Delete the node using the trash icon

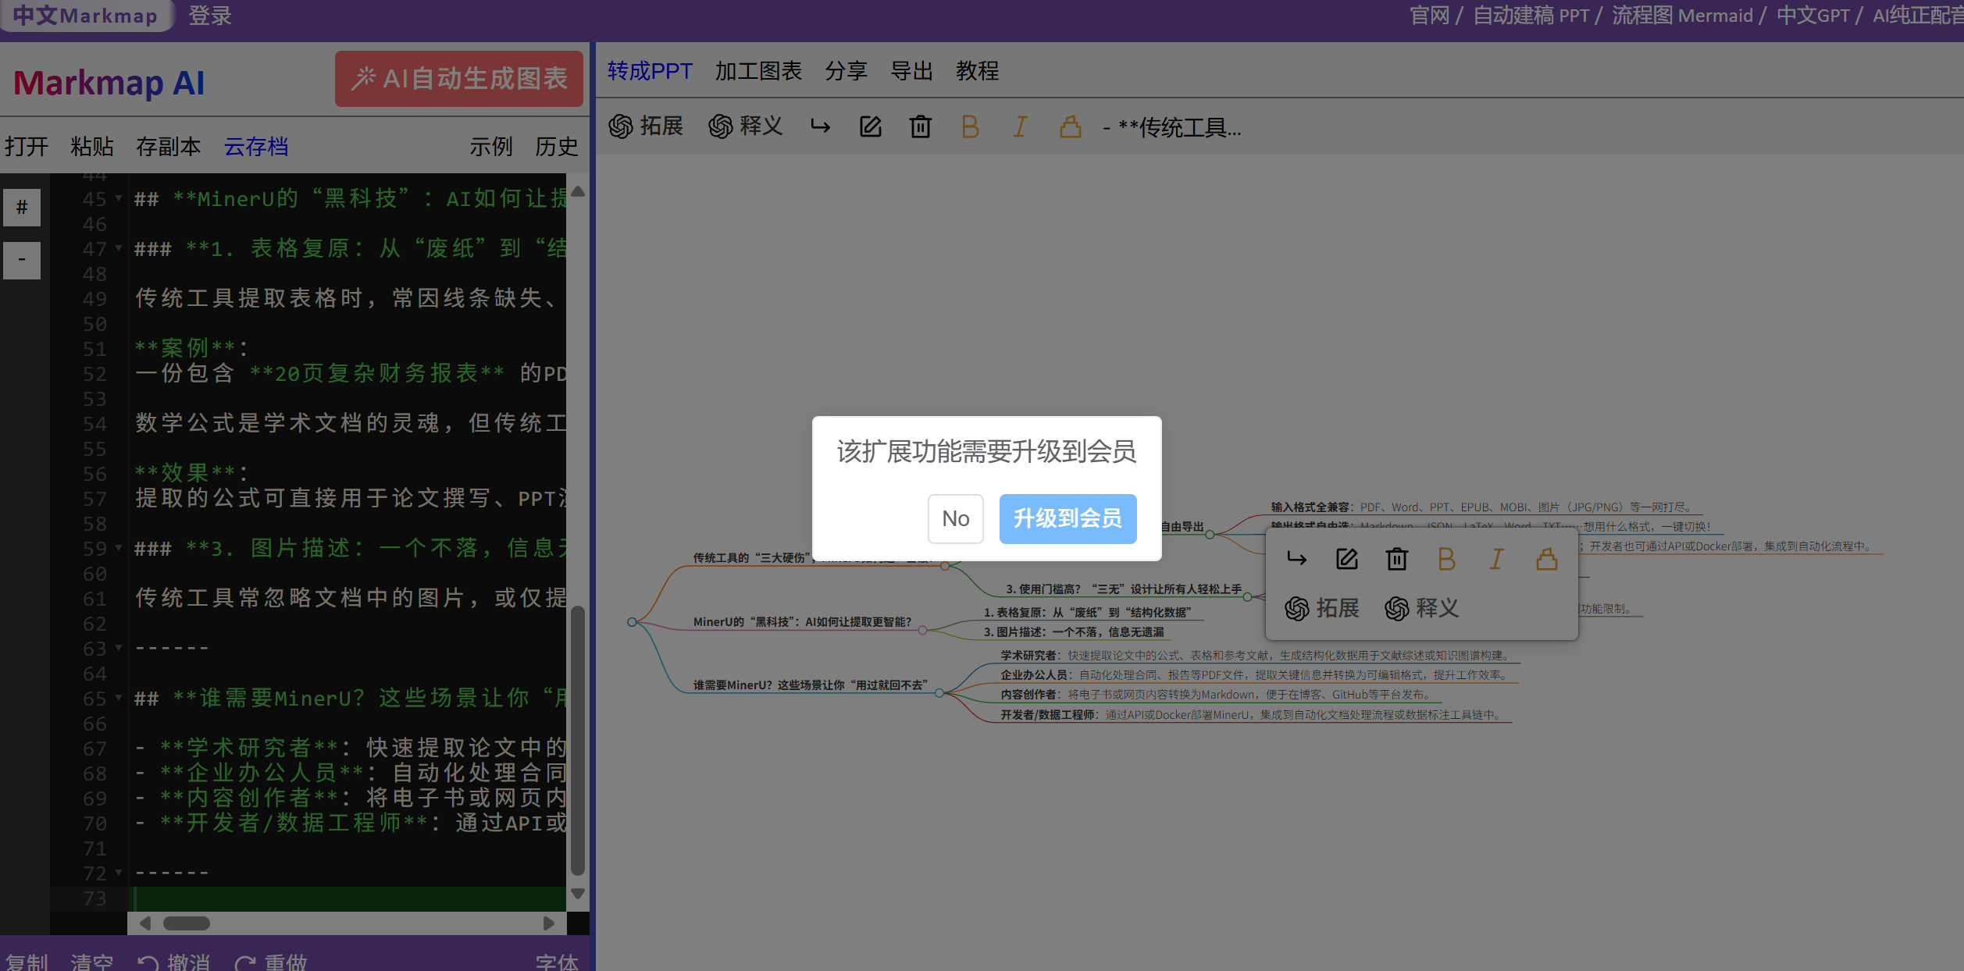920,126
